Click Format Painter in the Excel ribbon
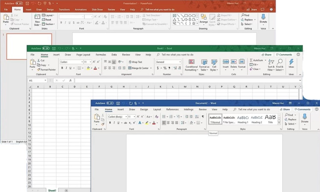Viewport: 320px width, 192px height. coord(47,70)
